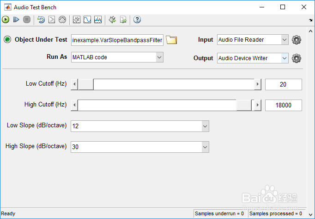
Task: Expand the Low Slope dropdown
Action: coord(205,126)
